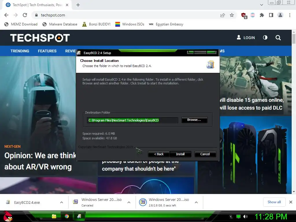Open the Bonzi BUDDY! bookmark
Screen dimensions: 296x222
tap(96, 24)
